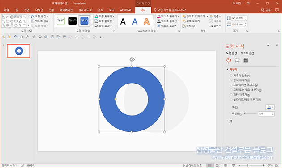Open 도형 윤곽선 (Shape Outline) dropdown

tap(104, 21)
